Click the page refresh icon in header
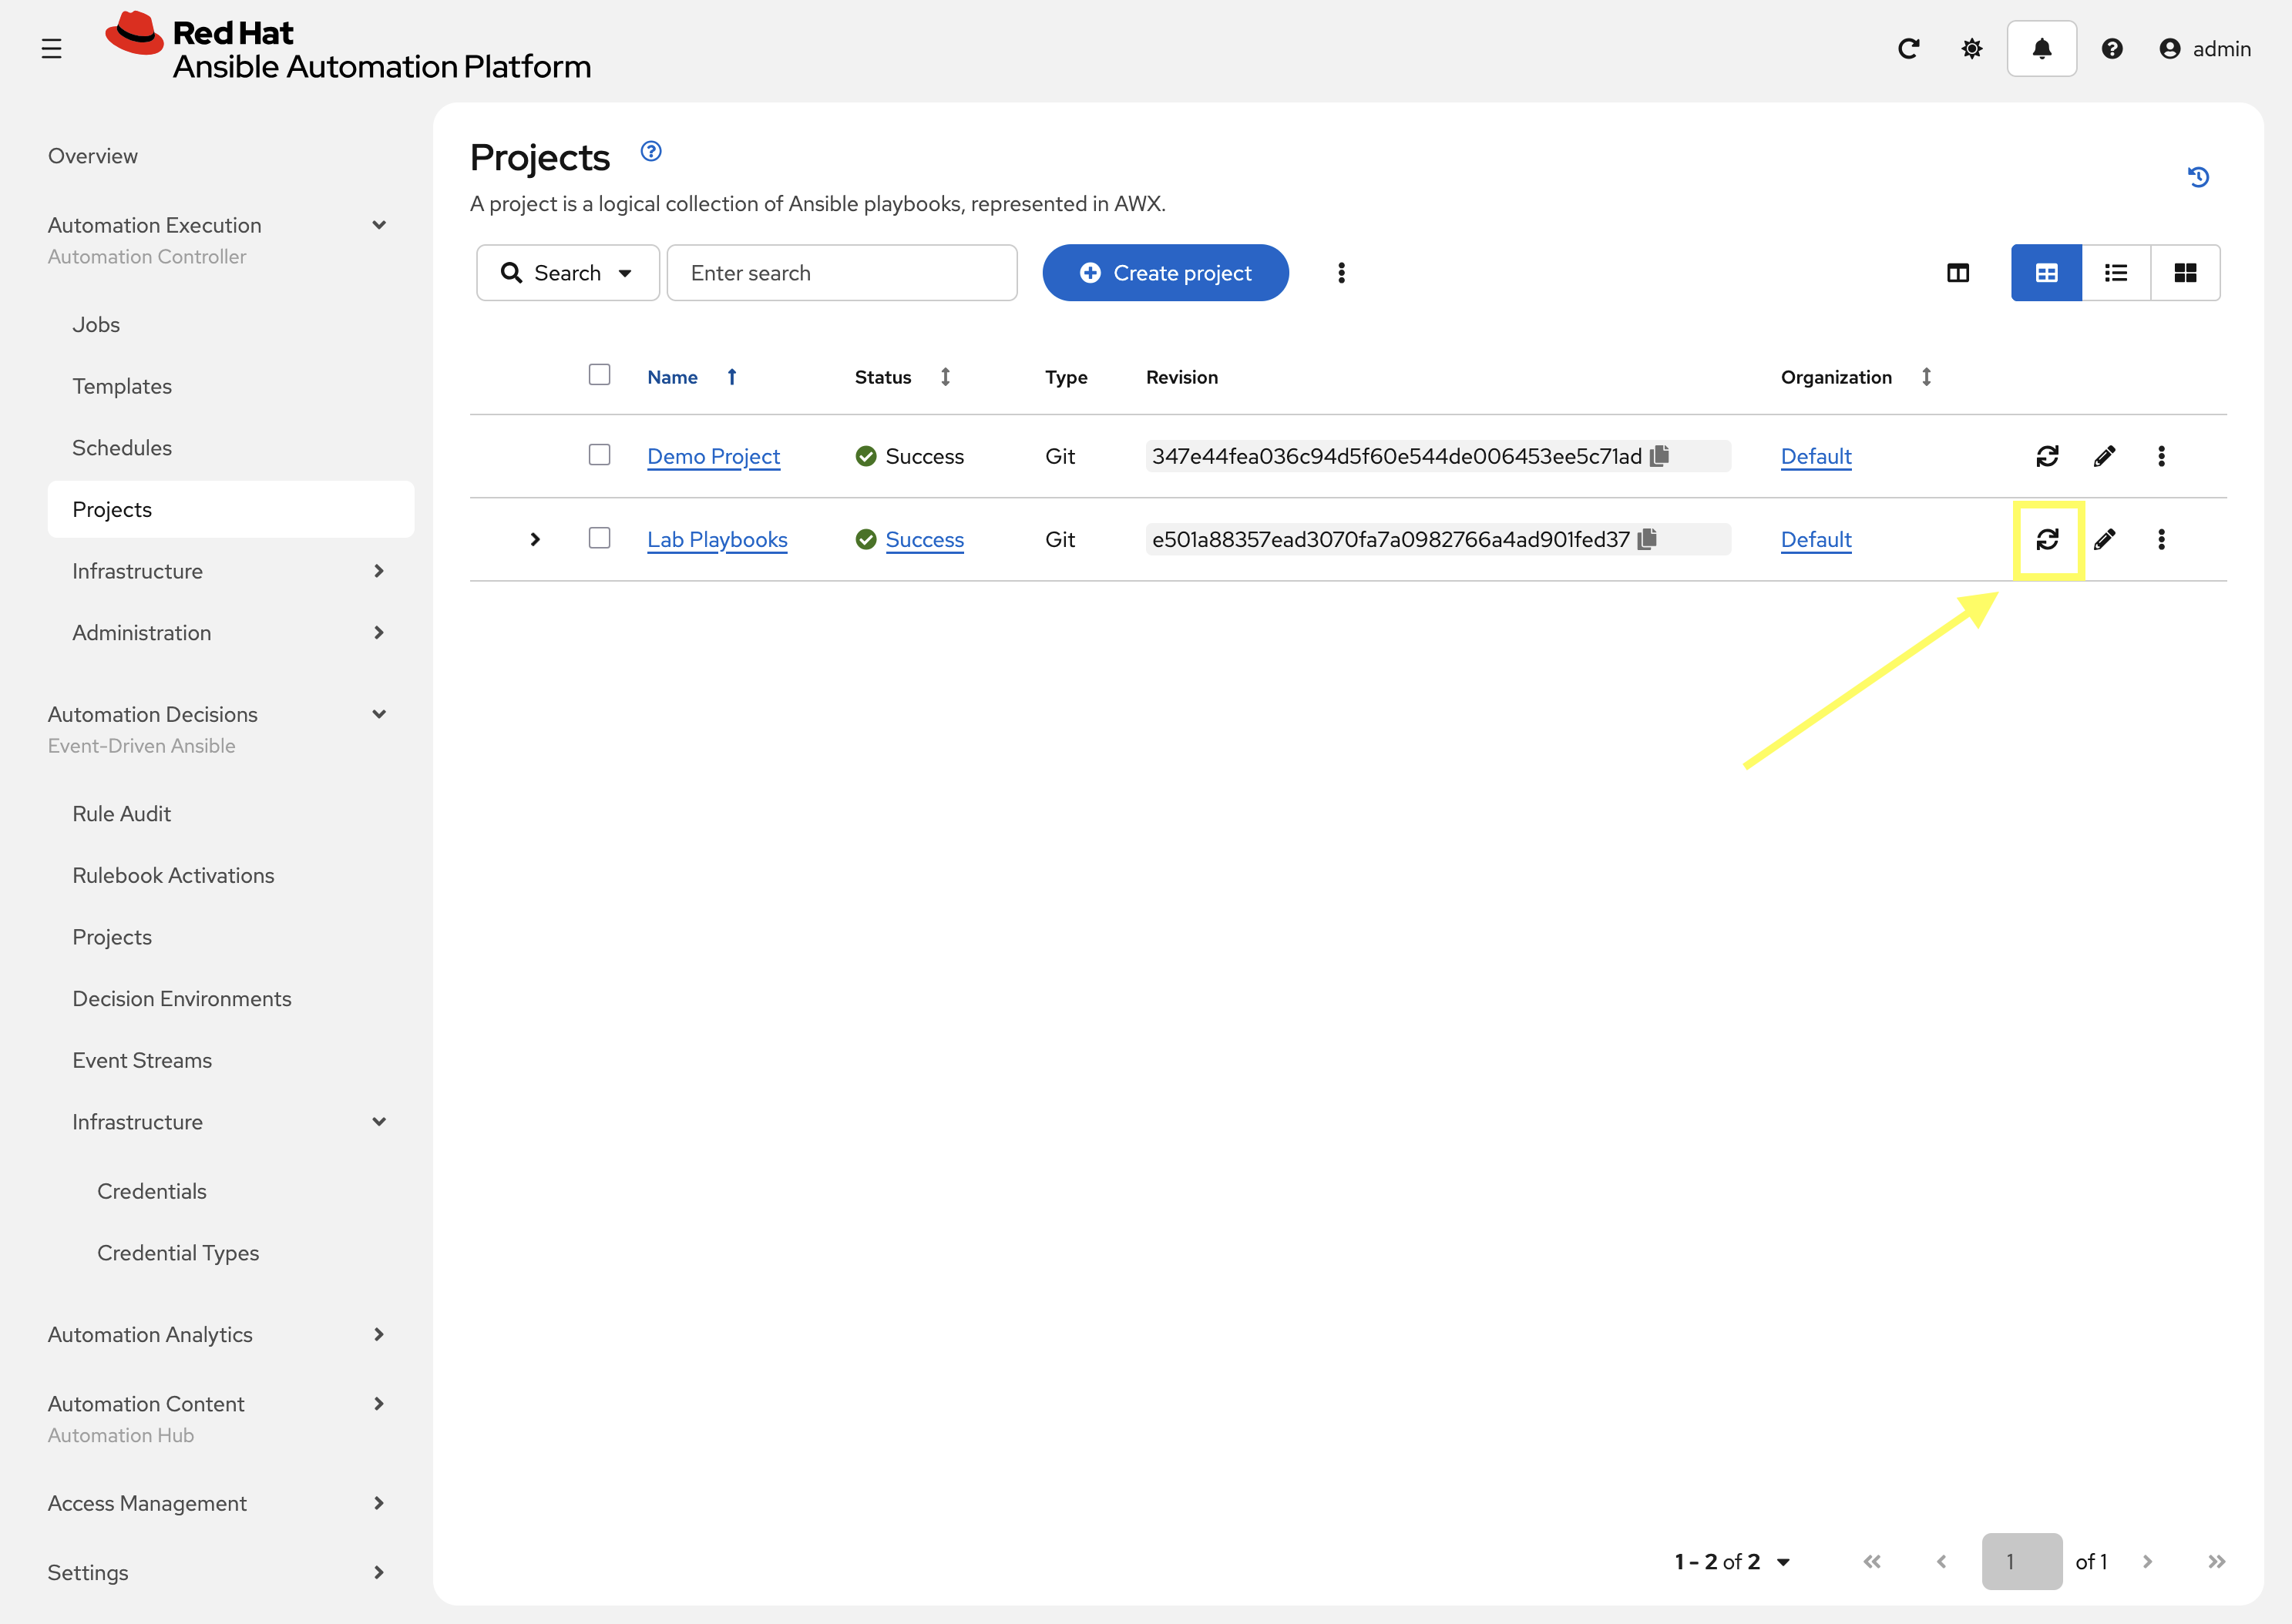 point(1908,48)
